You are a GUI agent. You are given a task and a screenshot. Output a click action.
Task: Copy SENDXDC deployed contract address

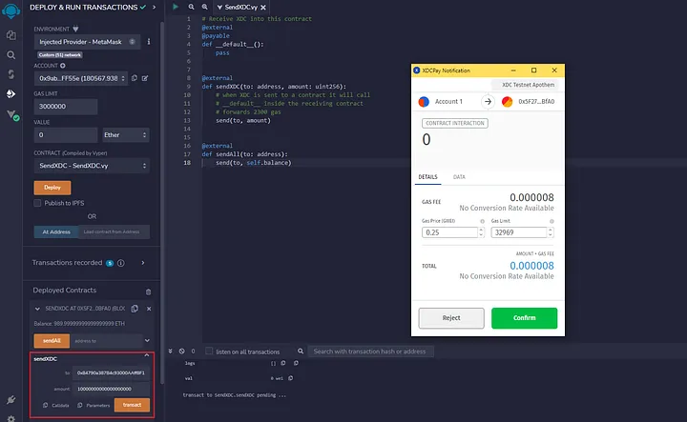click(x=135, y=309)
